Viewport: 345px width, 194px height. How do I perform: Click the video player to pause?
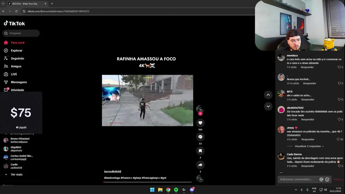147,100
